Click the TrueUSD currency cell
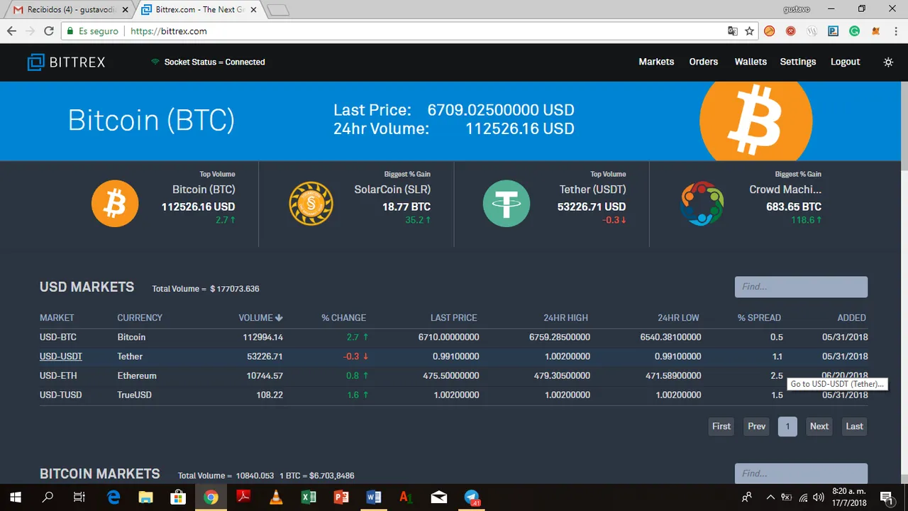Screen dimensions: 908x511 point(135,395)
